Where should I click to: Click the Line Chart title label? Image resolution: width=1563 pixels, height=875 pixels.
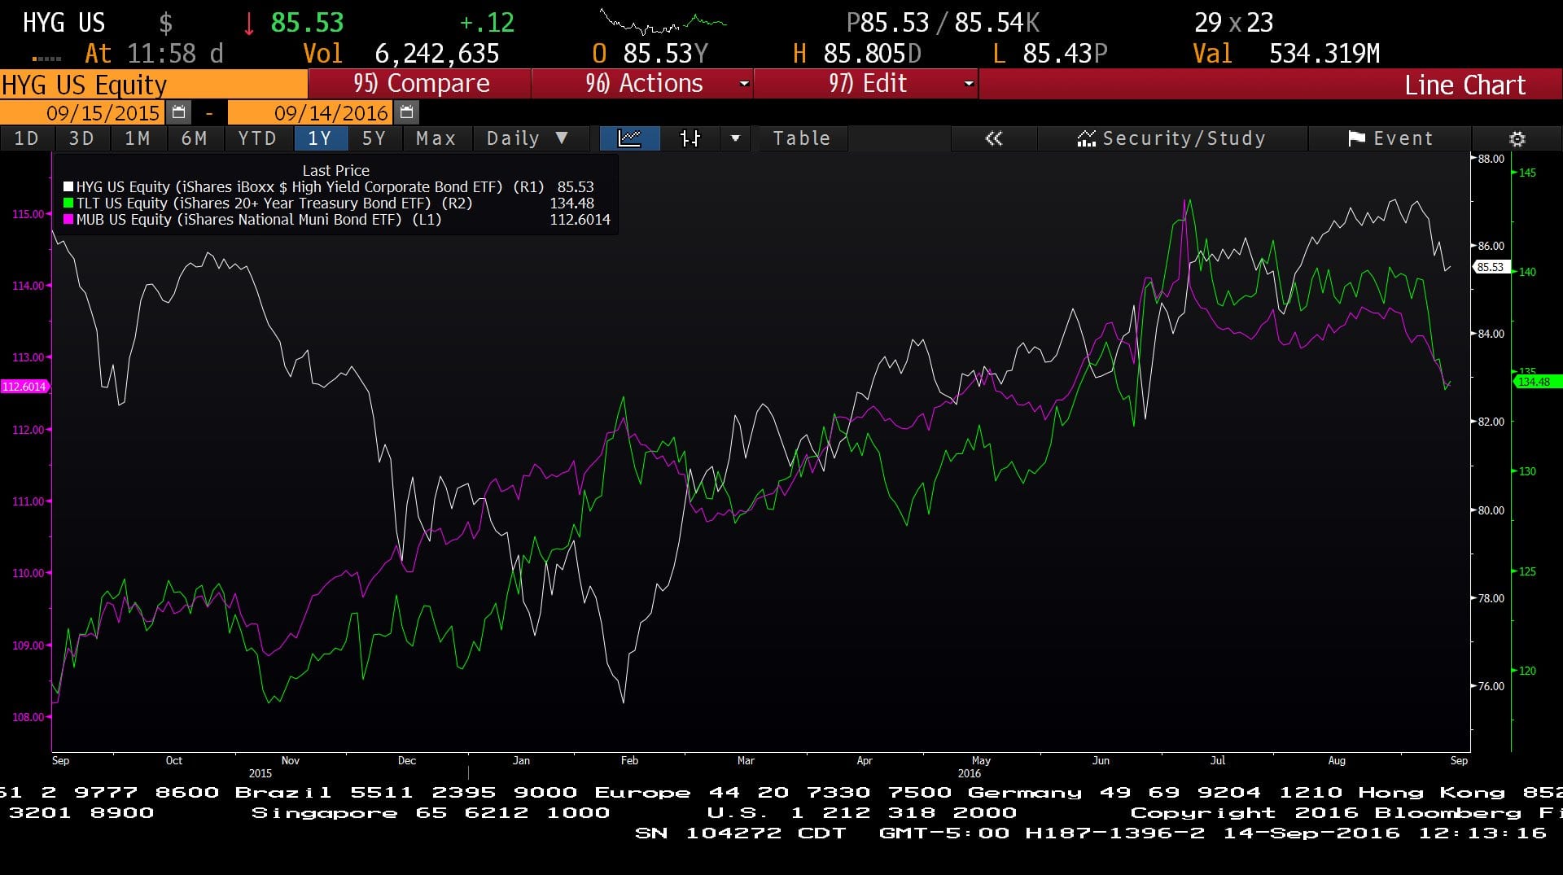(x=1464, y=85)
